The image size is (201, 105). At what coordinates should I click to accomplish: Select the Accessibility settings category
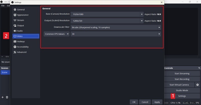coord(23,47)
